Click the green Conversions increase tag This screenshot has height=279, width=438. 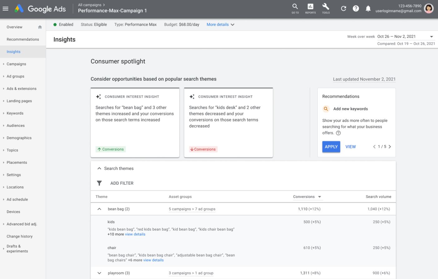coord(111,149)
